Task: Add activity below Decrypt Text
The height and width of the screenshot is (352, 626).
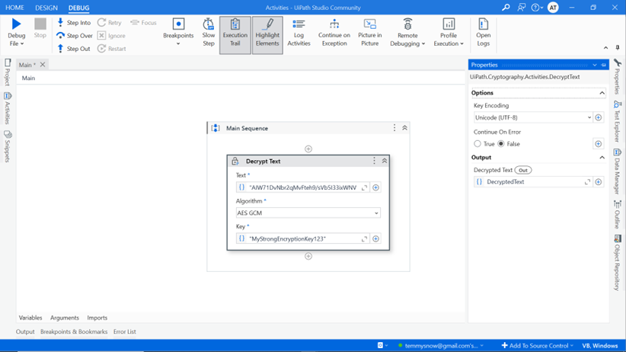Action: [308, 256]
